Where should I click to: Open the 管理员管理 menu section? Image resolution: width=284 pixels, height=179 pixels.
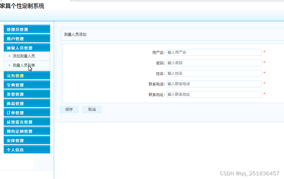27,29
